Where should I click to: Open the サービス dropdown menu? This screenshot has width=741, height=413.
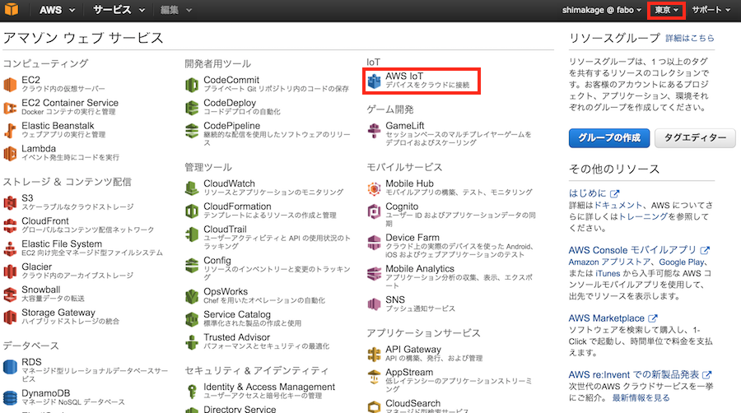118,10
